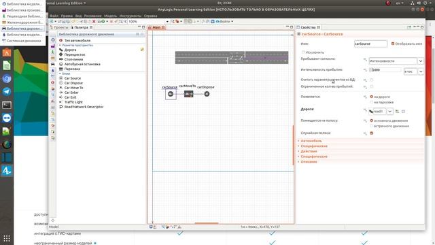Viewport: 435px width, 245px height.
Task: Click the red delete X toolbar icon
Action: 94,21
